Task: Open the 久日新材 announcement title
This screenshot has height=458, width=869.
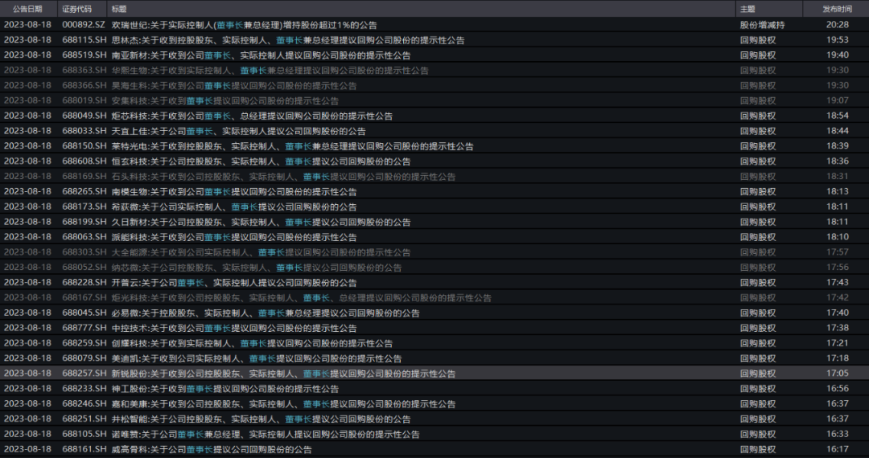Action: coord(261,222)
